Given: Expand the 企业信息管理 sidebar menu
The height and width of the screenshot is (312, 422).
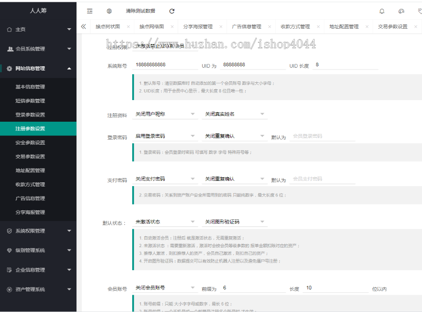Looking at the screenshot, I should (69, 270).
